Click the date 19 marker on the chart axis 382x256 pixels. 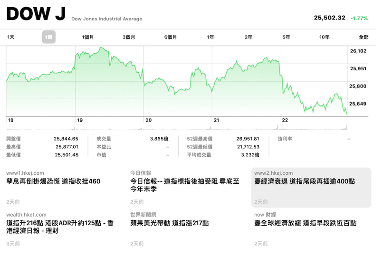80,120
